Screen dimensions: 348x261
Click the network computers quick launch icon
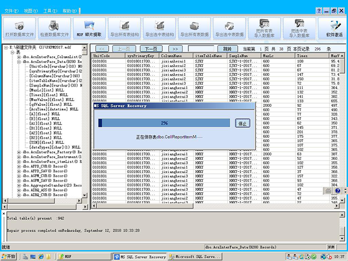pos(25,257)
